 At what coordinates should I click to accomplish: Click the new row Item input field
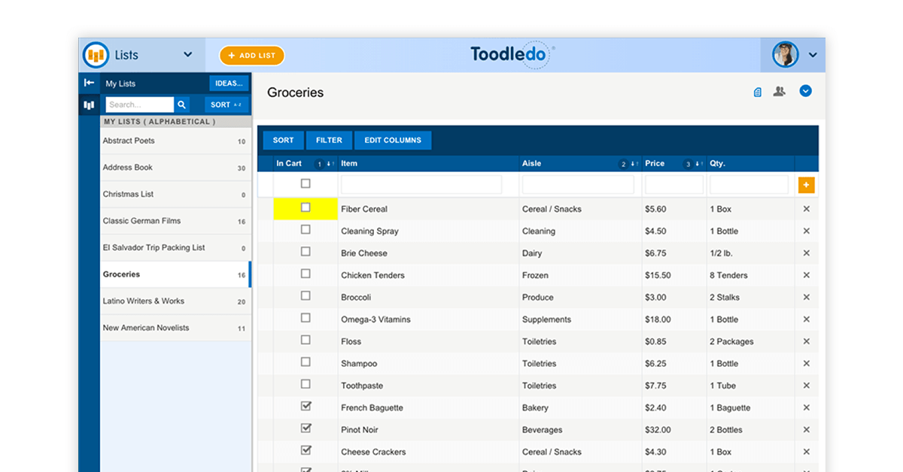(421, 185)
